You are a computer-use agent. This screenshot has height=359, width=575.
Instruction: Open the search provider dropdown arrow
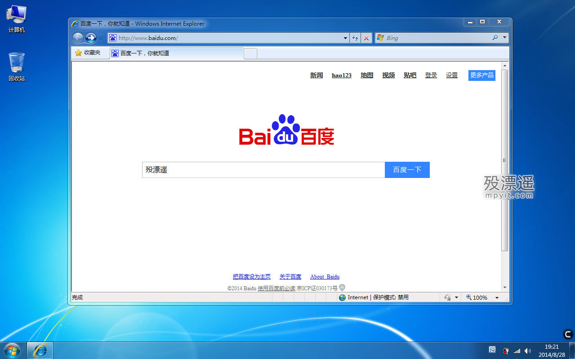[504, 38]
